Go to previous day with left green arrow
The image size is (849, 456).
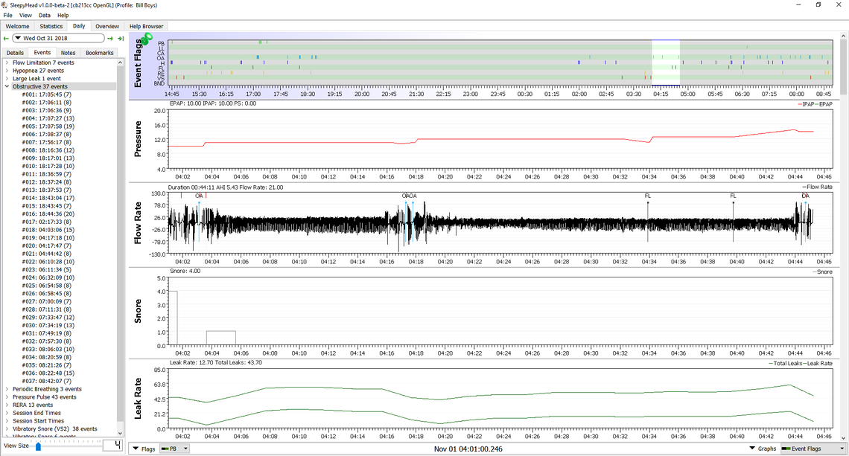[x=6, y=39]
